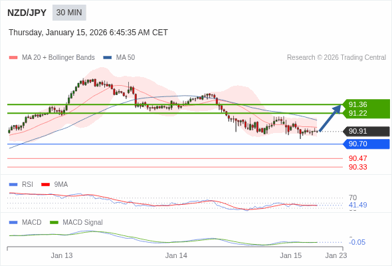Click the 91.36 resistance price label
This screenshot has width=392, height=266.
tap(357, 104)
